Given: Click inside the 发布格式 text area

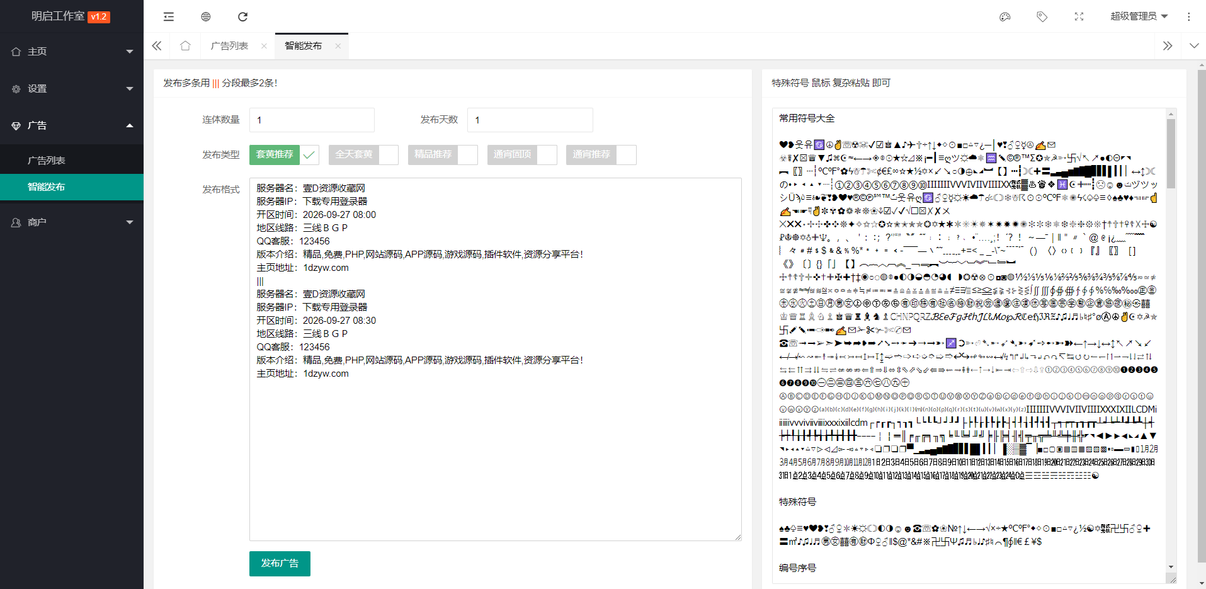Looking at the screenshot, I should [x=496, y=359].
